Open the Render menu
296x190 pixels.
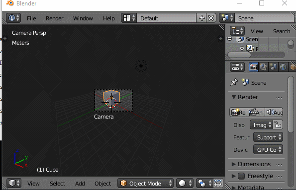coord(55,18)
